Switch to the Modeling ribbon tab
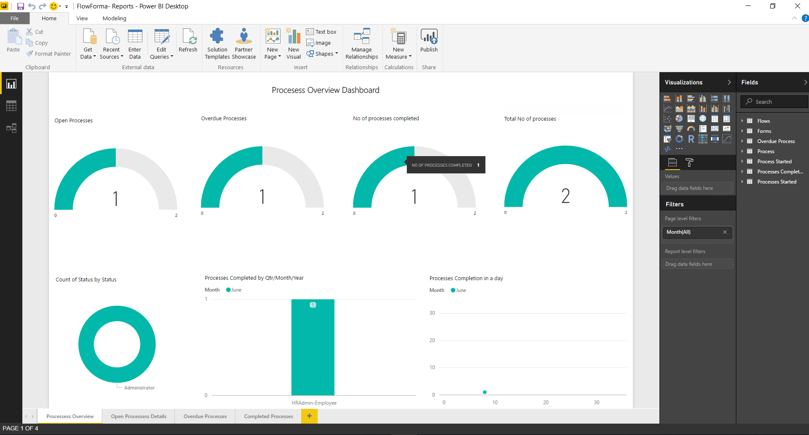Viewport: 809px width, 435px height. click(114, 18)
